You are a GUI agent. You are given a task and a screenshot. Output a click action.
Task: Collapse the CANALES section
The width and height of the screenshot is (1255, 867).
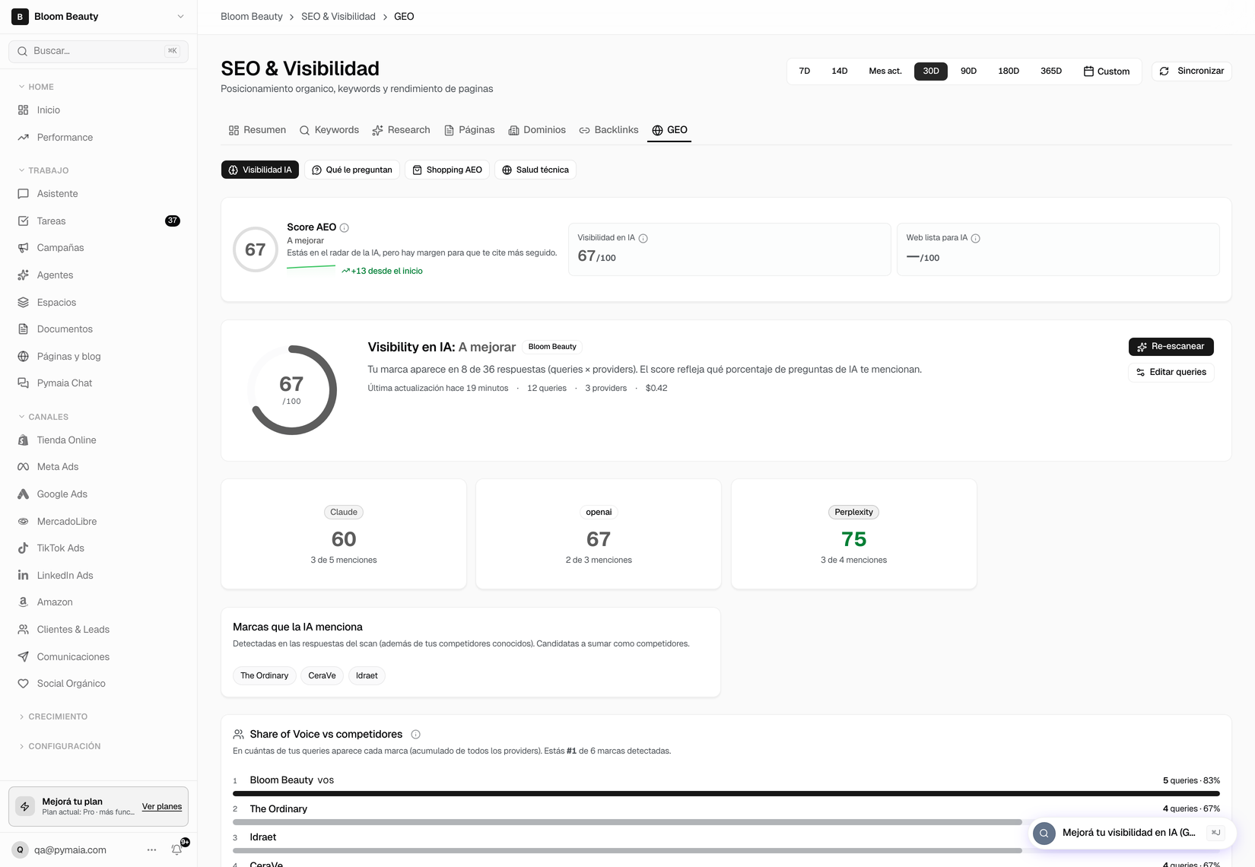click(43, 417)
